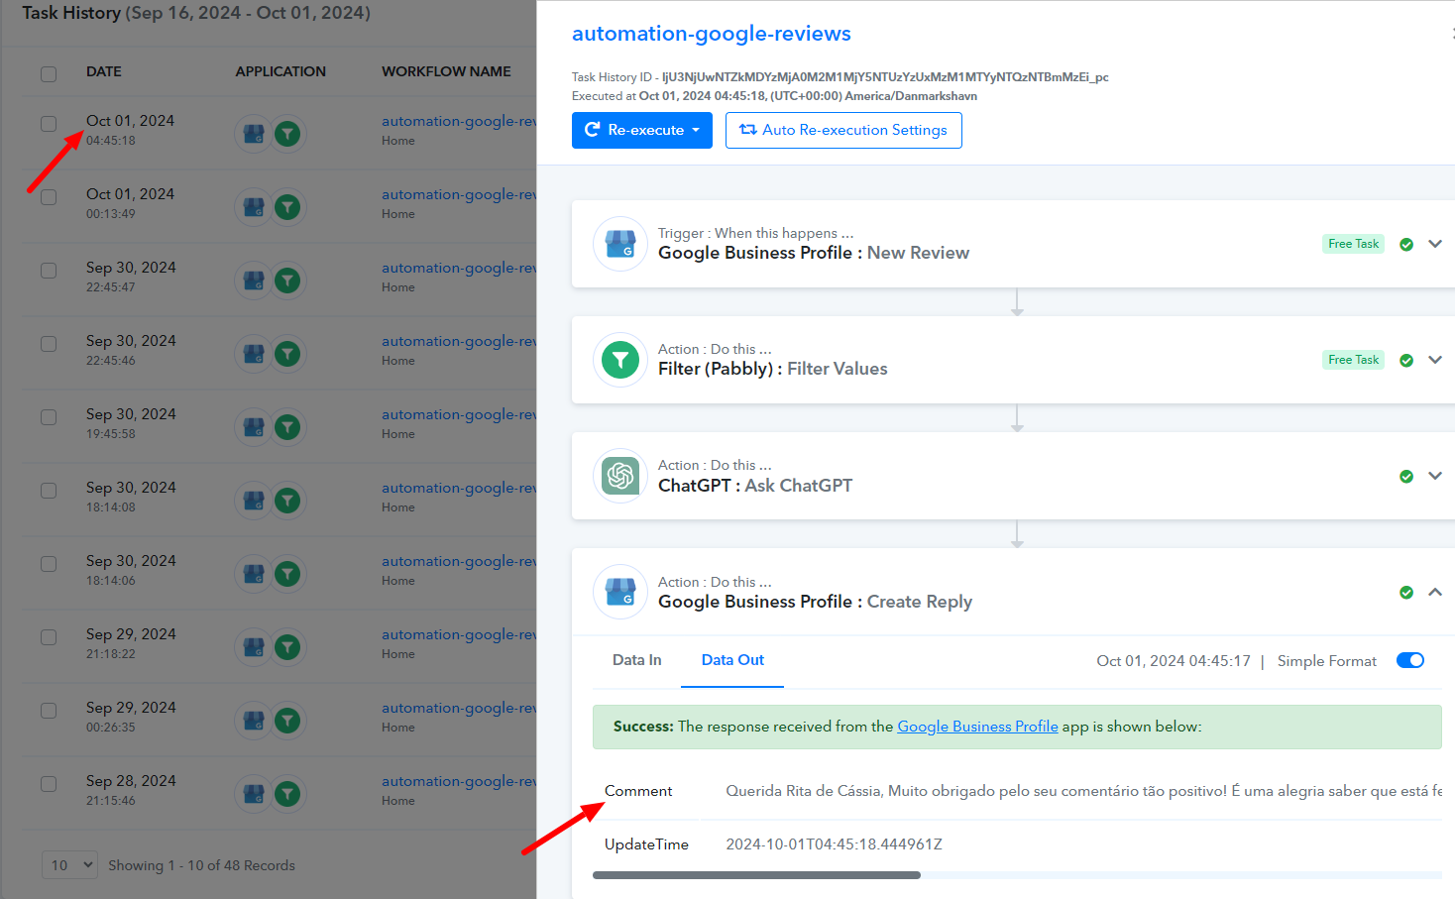
Task: Click the Filter icon in 18:14:06 row
Action: click(x=287, y=573)
